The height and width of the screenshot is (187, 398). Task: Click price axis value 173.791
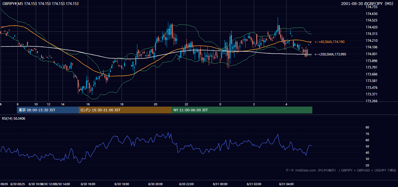click(372, 67)
